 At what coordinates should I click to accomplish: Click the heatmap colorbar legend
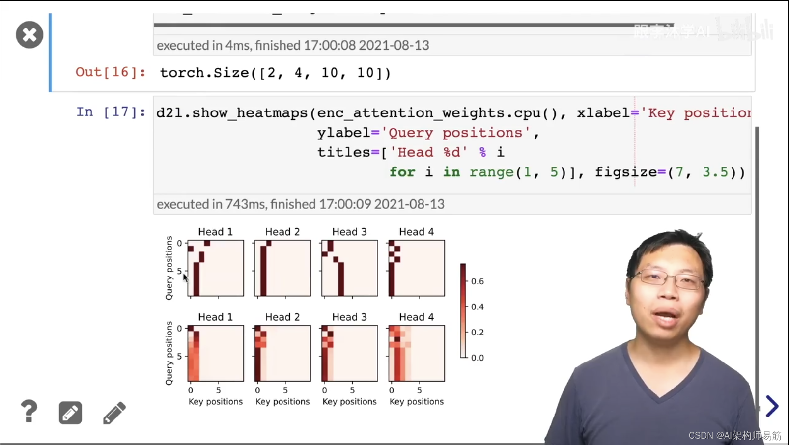click(x=463, y=310)
